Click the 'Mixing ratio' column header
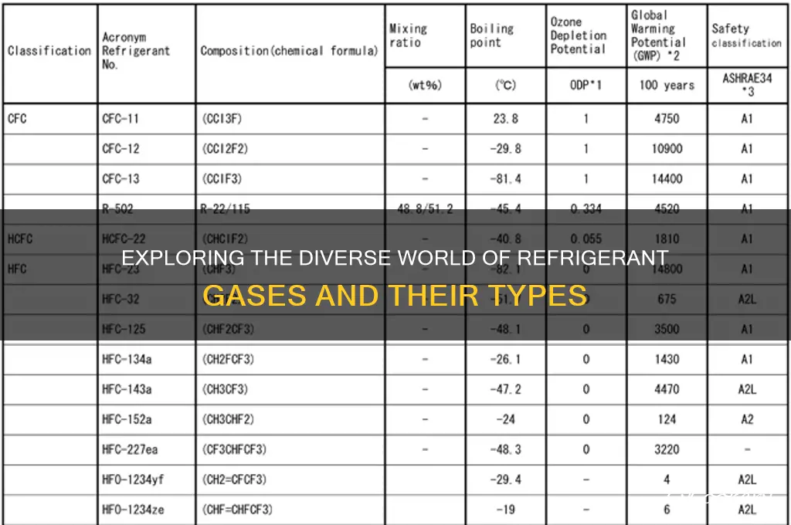Image resolution: width=791 pixels, height=525 pixels. 408,36
